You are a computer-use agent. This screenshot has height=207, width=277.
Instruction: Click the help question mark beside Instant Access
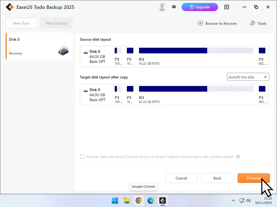238,157
